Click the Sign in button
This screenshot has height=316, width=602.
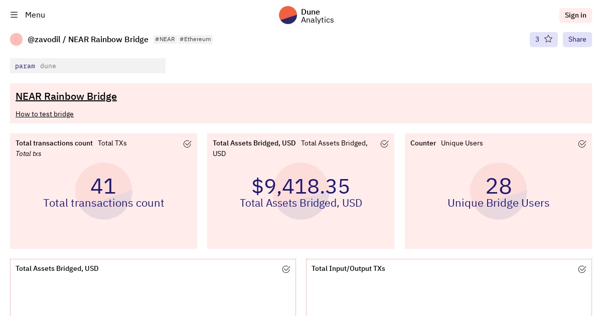click(575, 15)
